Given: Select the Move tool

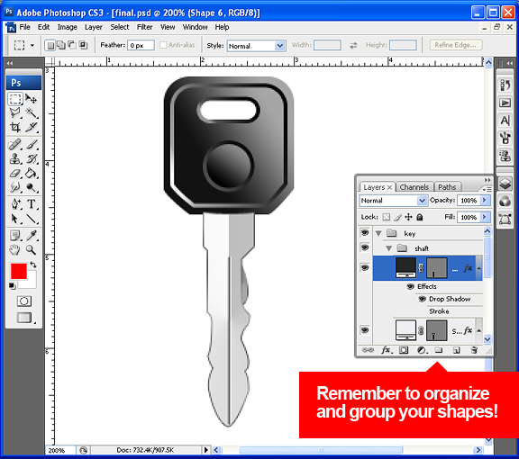Looking at the screenshot, I should pyautogui.click(x=32, y=99).
